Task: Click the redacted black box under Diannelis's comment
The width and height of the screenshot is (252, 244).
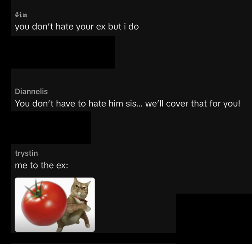Action: click(51, 128)
